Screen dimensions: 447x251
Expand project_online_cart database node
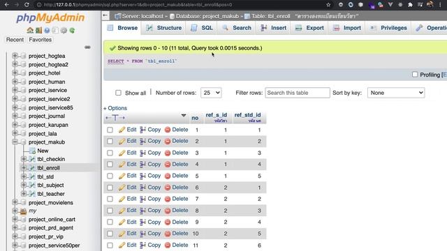tap(15, 220)
